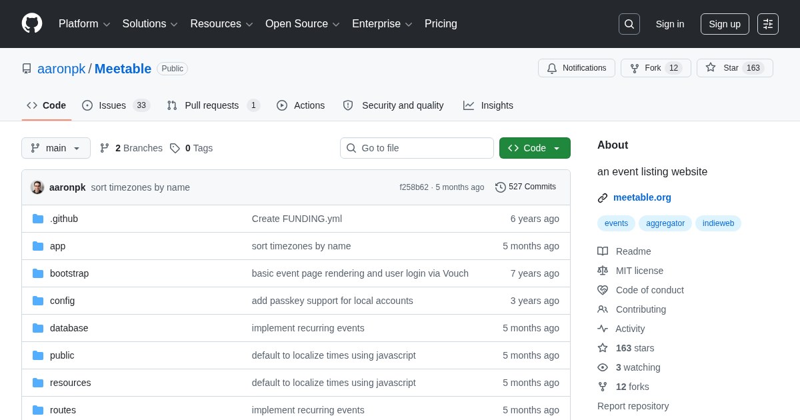
Task: Open the 12 forks link in About
Action: click(632, 387)
